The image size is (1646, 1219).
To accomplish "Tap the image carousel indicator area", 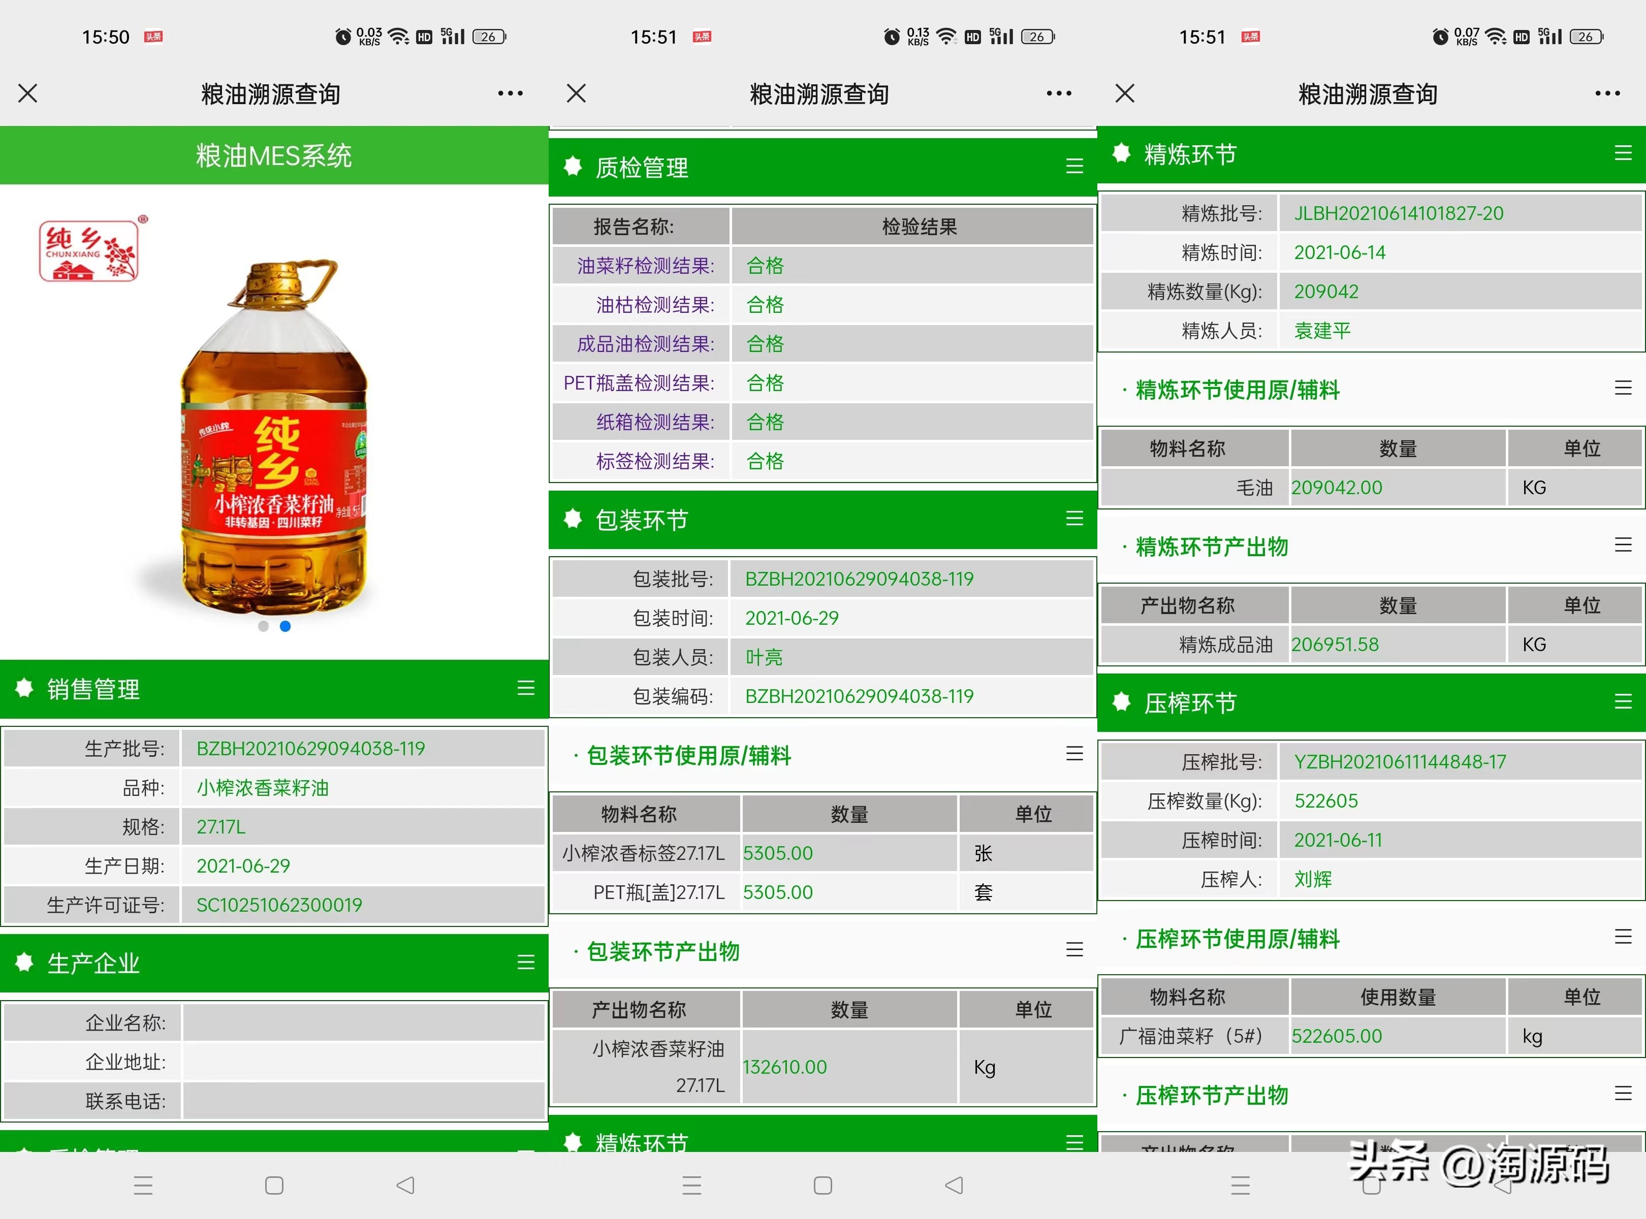I will click(274, 626).
